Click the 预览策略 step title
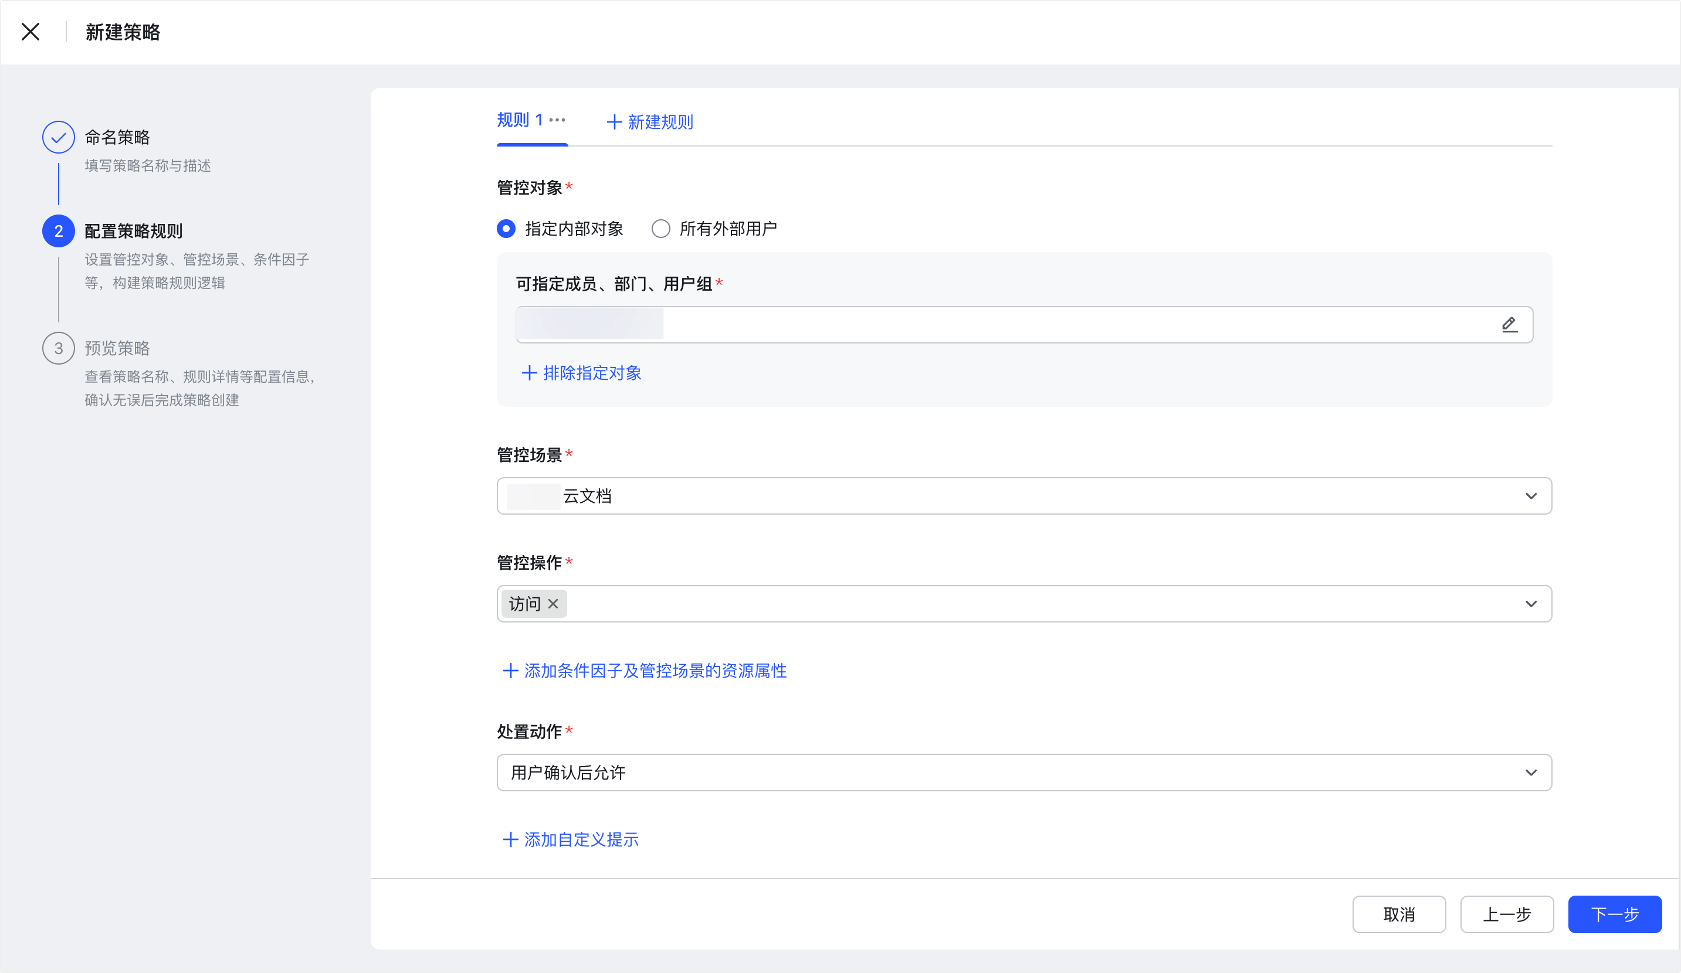The width and height of the screenshot is (1681, 973). tap(117, 348)
